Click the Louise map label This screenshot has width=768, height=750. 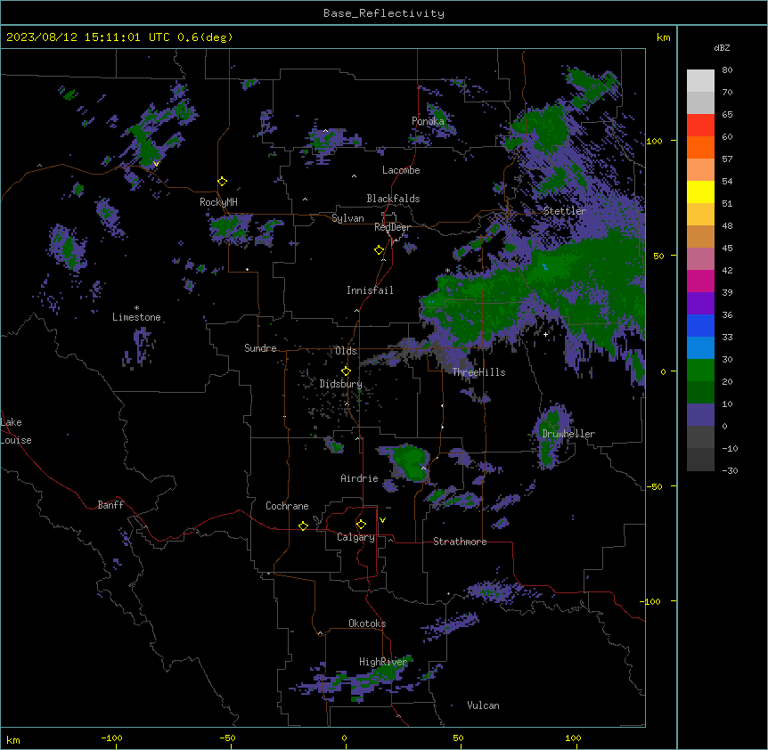tap(16, 440)
